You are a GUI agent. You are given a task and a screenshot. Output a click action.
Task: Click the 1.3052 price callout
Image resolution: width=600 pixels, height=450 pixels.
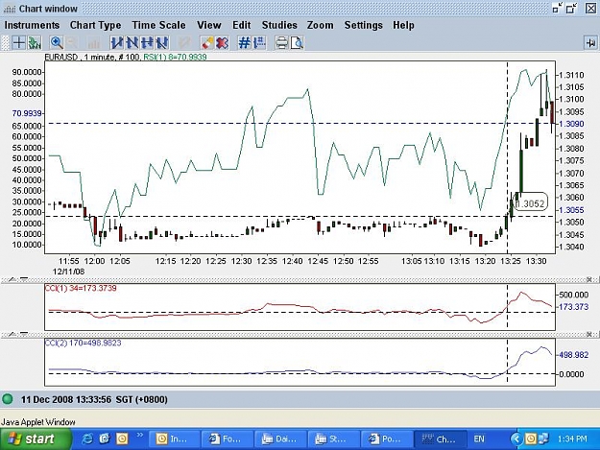(x=530, y=203)
